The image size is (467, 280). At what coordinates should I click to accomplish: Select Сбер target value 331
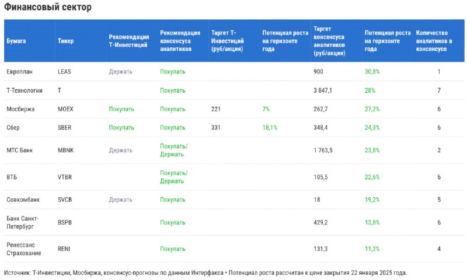(215, 128)
